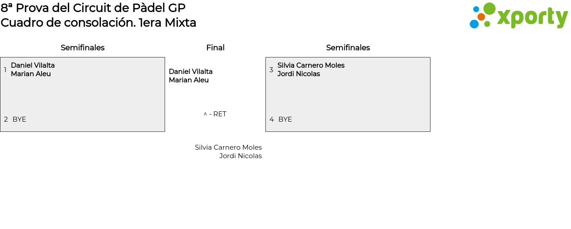571x229 pixels.
Task: Select Marian Aleu in the left semifinal box
Action: point(31,74)
